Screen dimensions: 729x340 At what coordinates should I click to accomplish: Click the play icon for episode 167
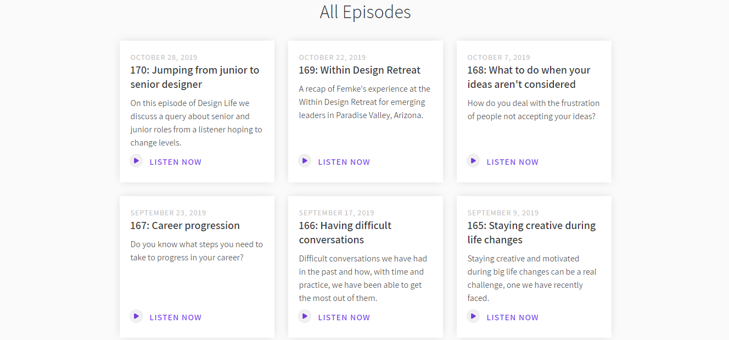click(136, 316)
